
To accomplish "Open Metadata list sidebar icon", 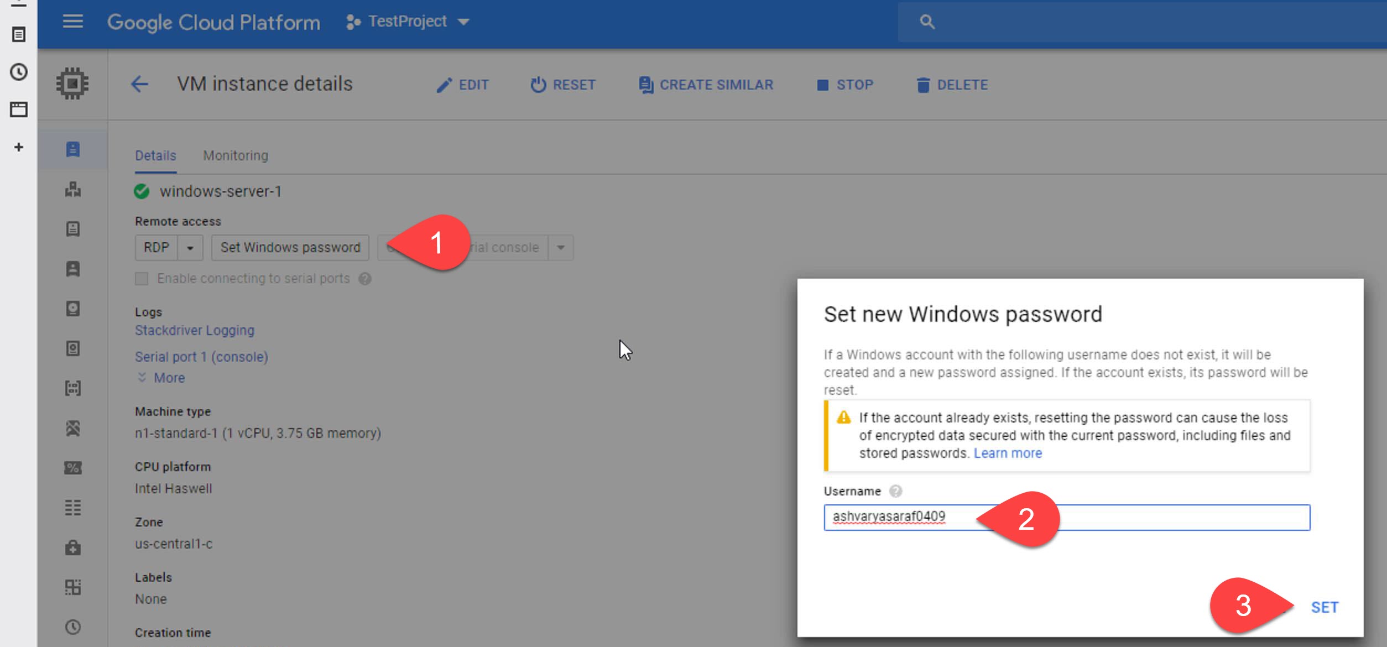I will click(73, 508).
